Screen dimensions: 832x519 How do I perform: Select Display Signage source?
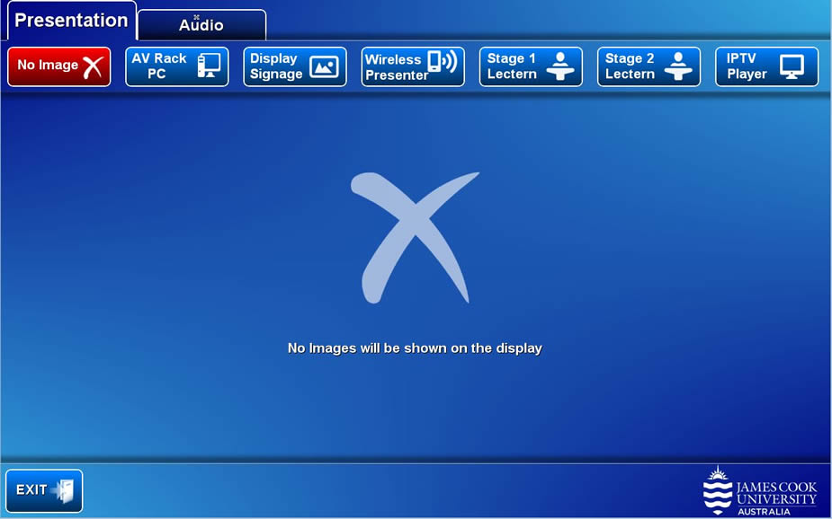pos(295,66)
